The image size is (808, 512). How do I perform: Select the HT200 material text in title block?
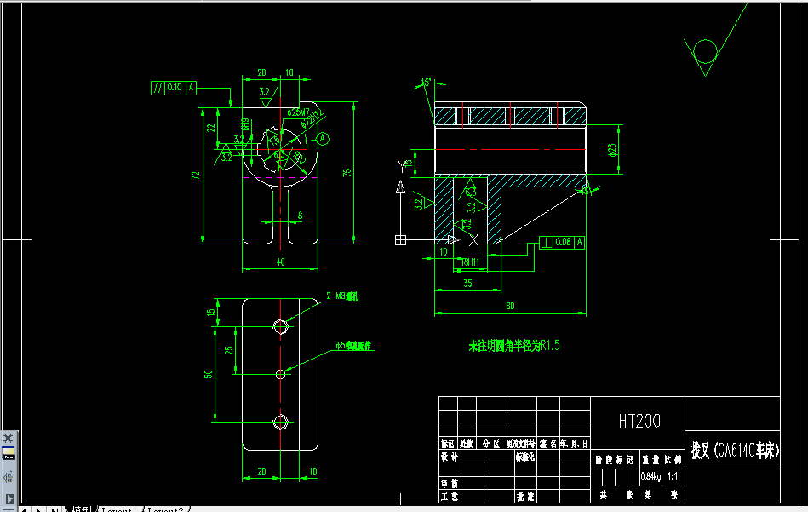pos(639,421)
